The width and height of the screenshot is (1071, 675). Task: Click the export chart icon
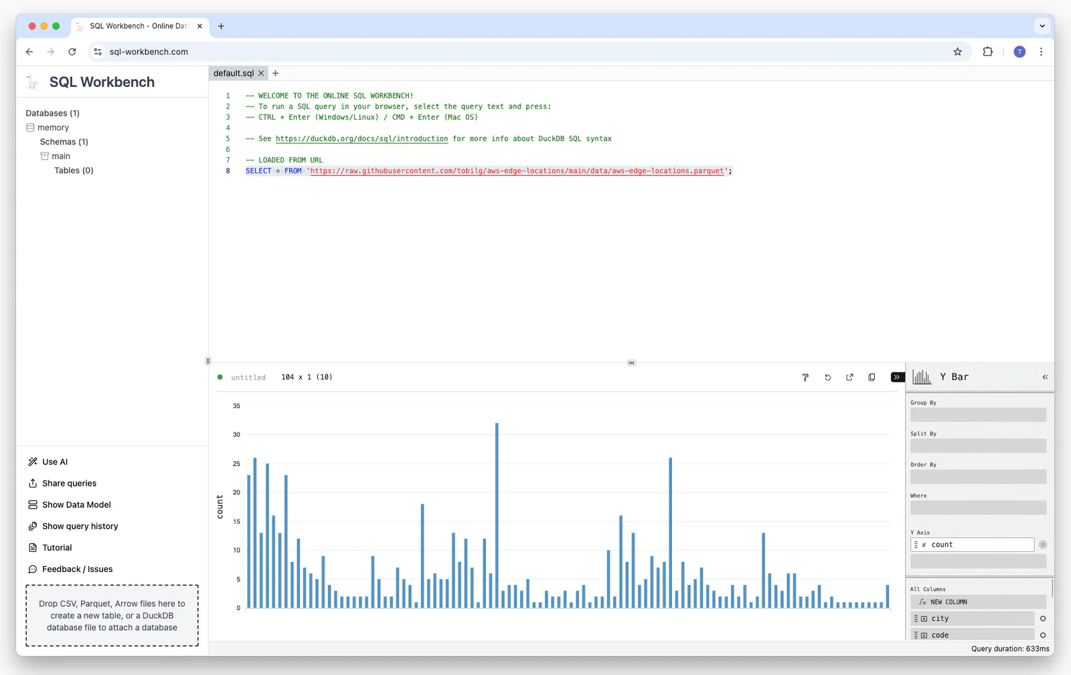click(849, 377)
